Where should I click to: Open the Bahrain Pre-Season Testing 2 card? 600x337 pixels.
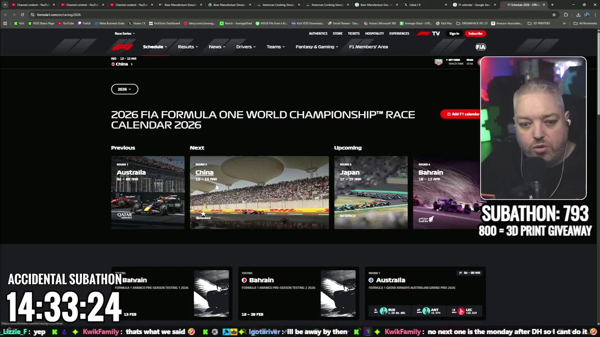click(298, 294)
